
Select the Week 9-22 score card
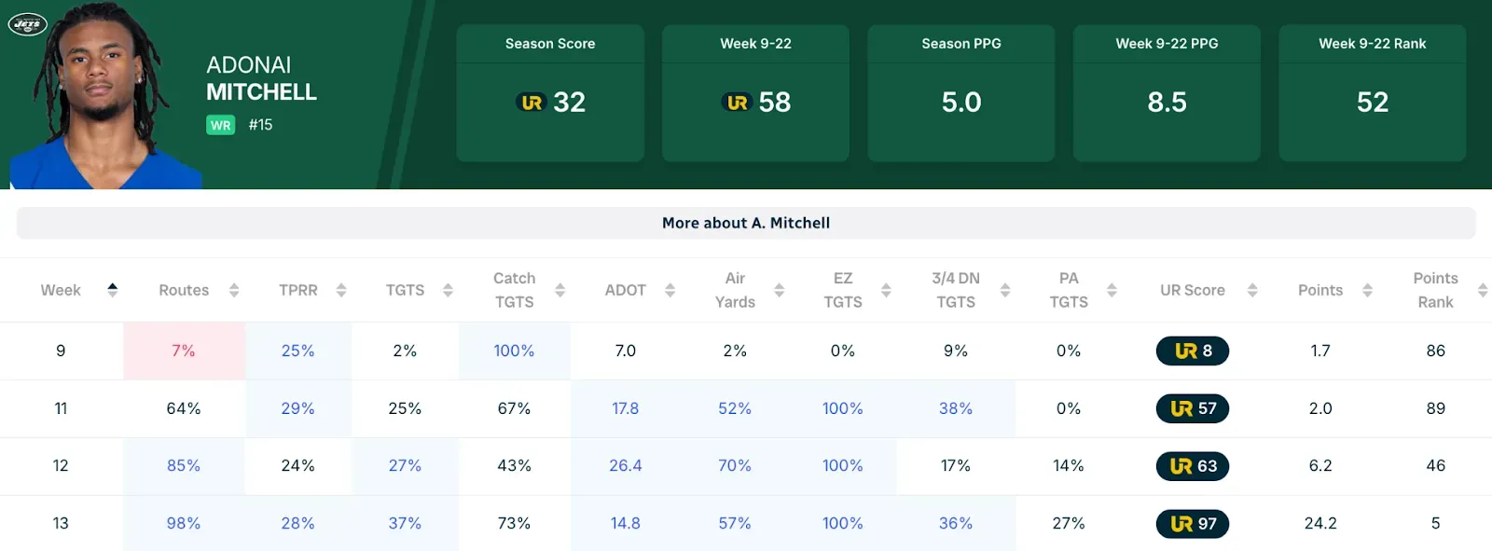click(x=755, y=93)
